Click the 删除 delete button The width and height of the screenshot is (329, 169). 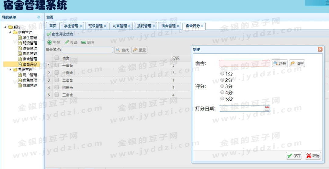click(x=88, y=42)
